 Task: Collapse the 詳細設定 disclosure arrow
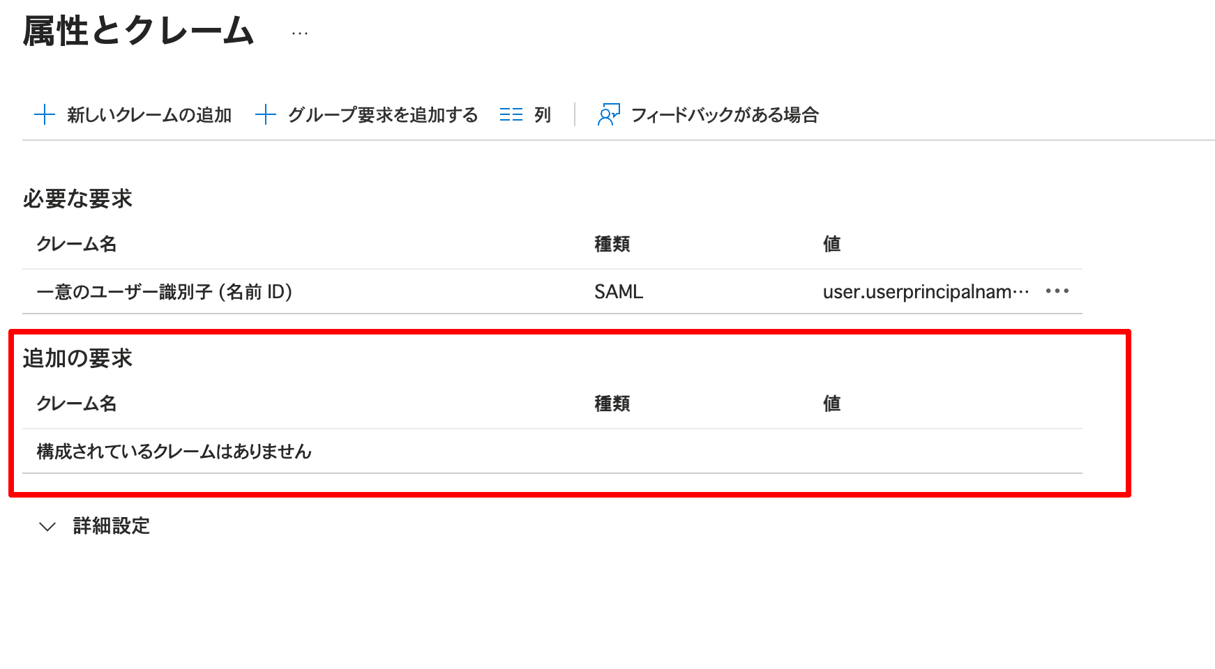[x=46, y=526]
